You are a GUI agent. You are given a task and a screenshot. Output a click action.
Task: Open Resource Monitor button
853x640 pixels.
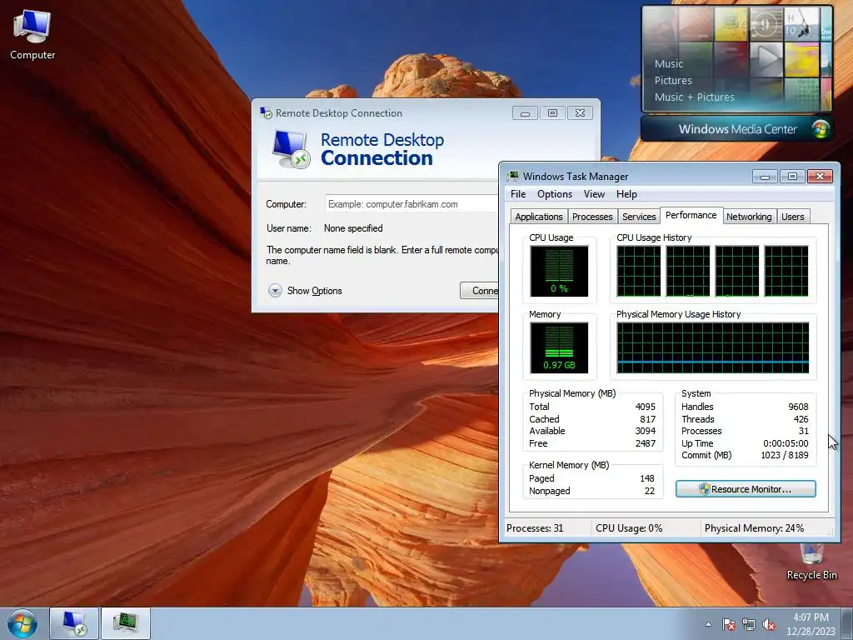click(746, 488)
